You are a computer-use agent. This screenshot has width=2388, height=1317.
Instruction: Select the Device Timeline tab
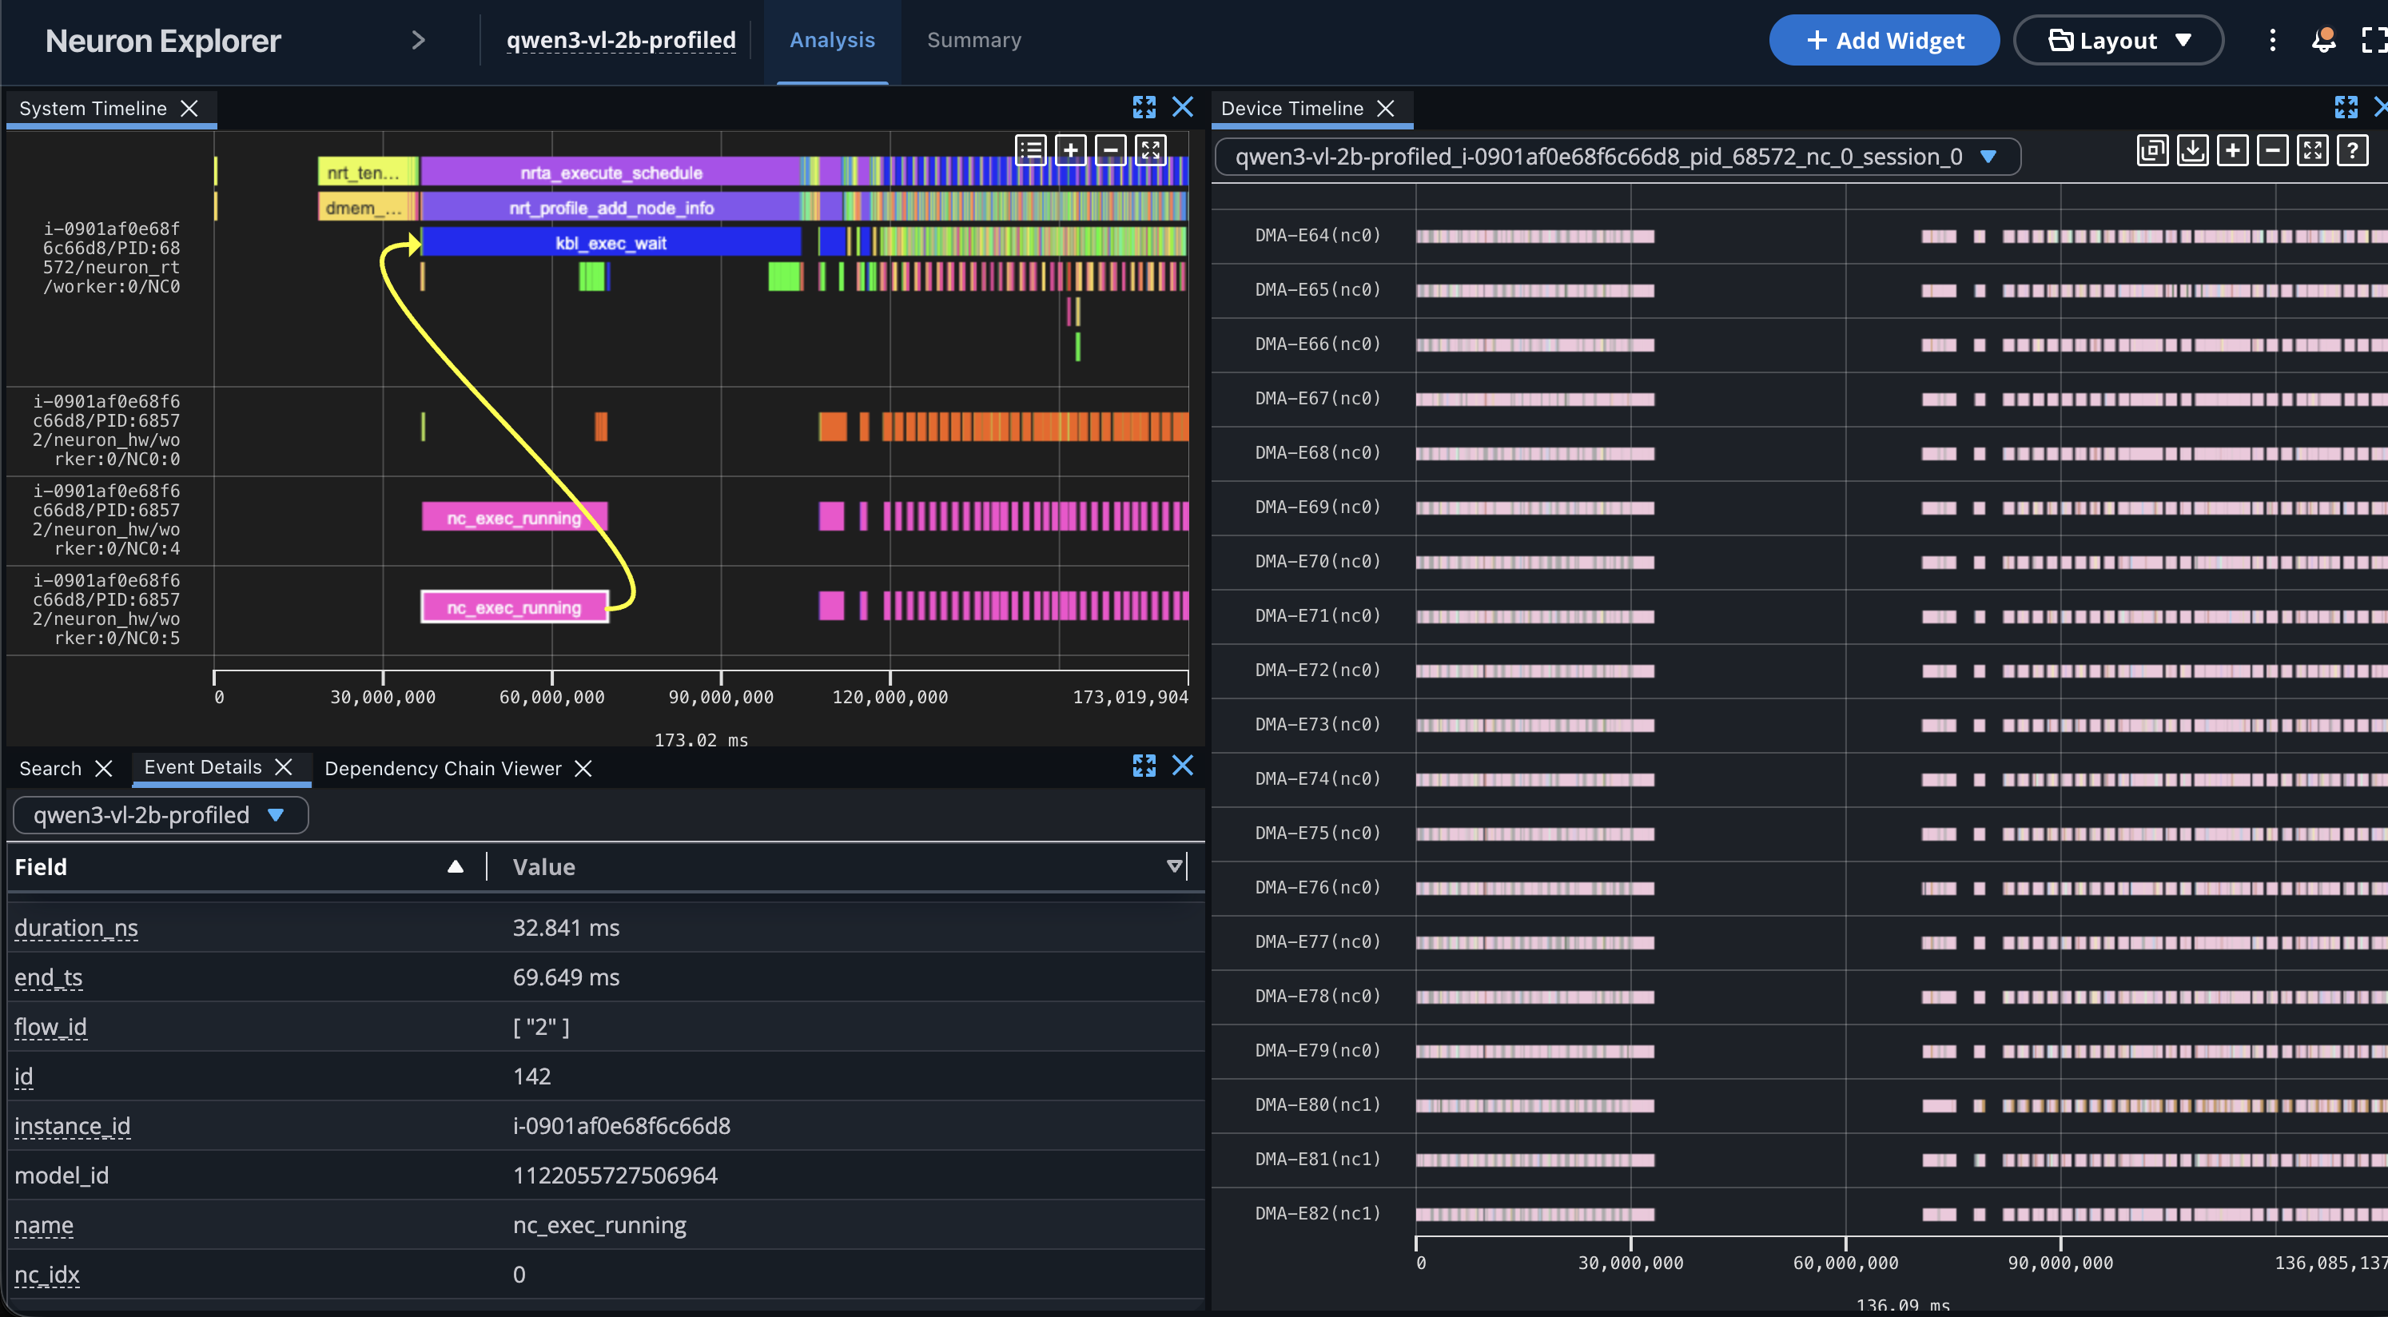tap(1292, 109)
